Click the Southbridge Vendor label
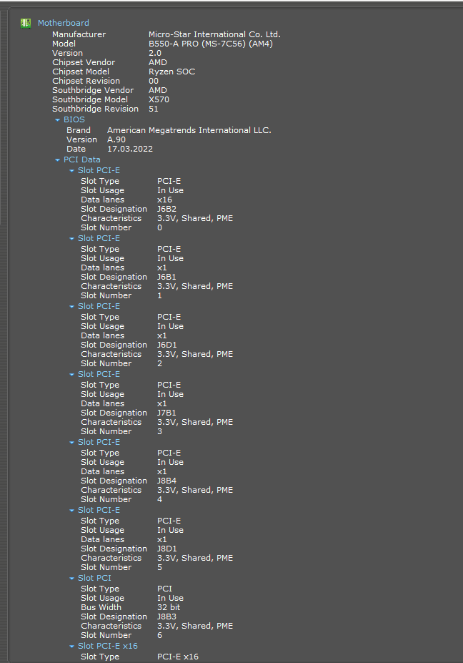Viewport: 463px width, 663px height. point(93,90)
